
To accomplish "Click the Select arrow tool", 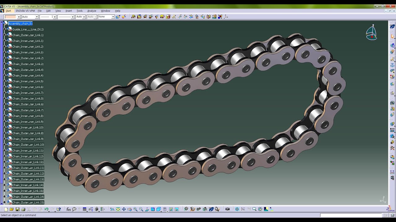I will coord(392,36).
